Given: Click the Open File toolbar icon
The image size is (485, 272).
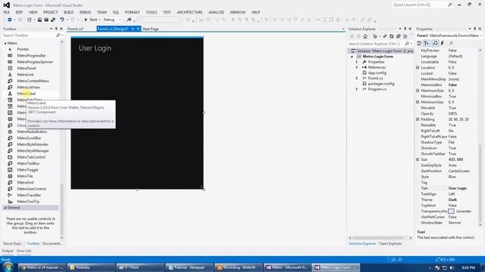Looking at the screenshot, I should [x=39, y=20].
